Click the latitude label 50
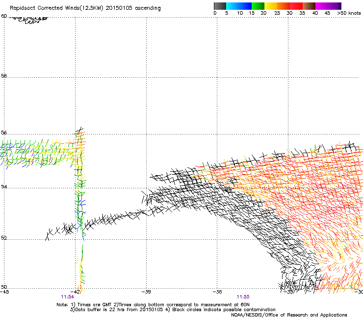 click(x=4, y=287)
